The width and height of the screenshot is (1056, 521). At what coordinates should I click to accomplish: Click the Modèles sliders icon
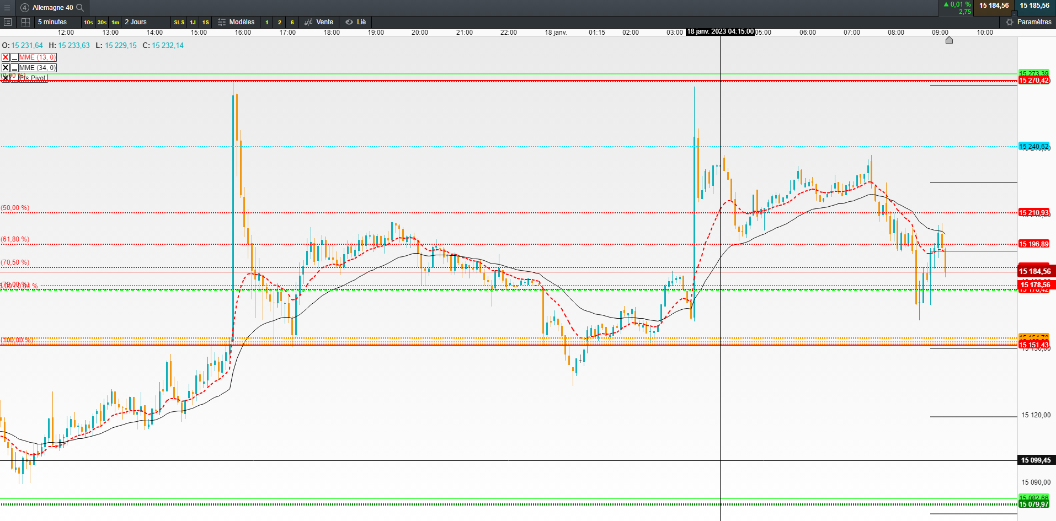[x=222, y=22]
